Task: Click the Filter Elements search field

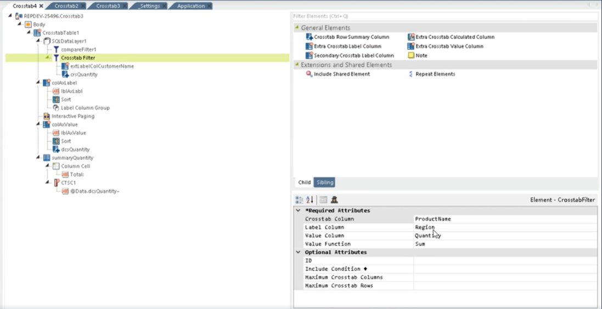Action: (445, 16)
